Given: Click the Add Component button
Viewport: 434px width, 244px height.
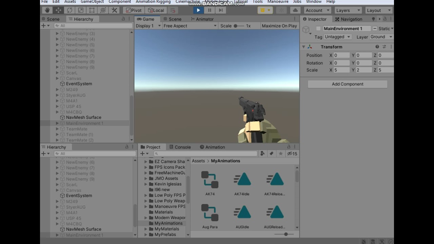Looking at the screenshot, I should [348, 84].
